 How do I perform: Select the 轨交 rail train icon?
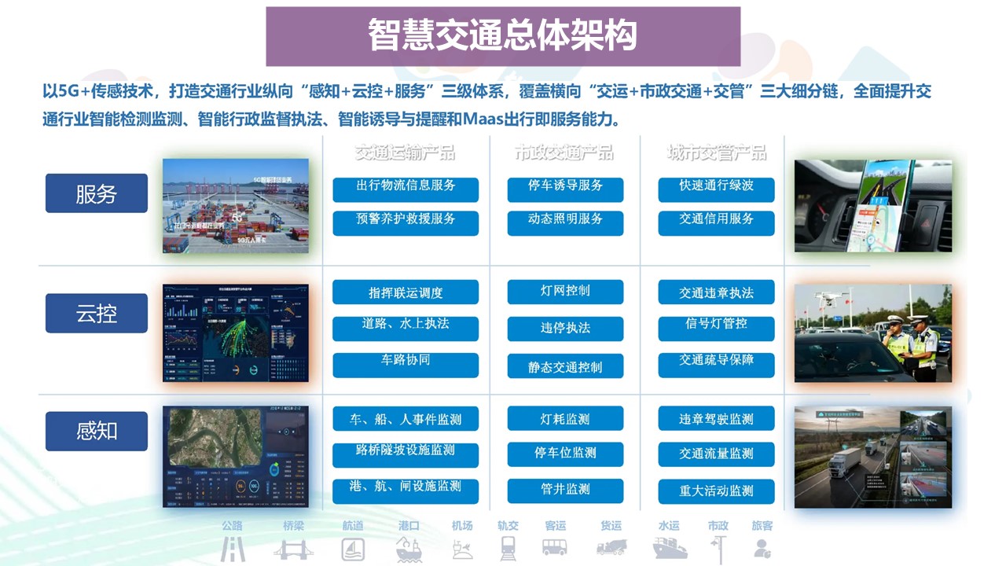(x=508, y=548)
